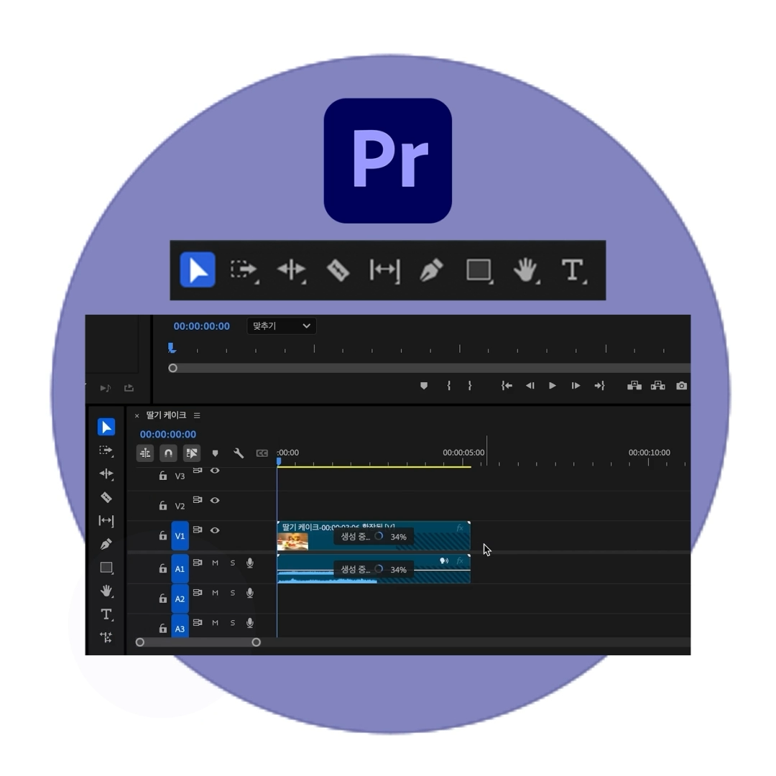Pick Track Select Forward in the large horizontal toolbar
The image size is (776, 776).
tap(244, 270)
